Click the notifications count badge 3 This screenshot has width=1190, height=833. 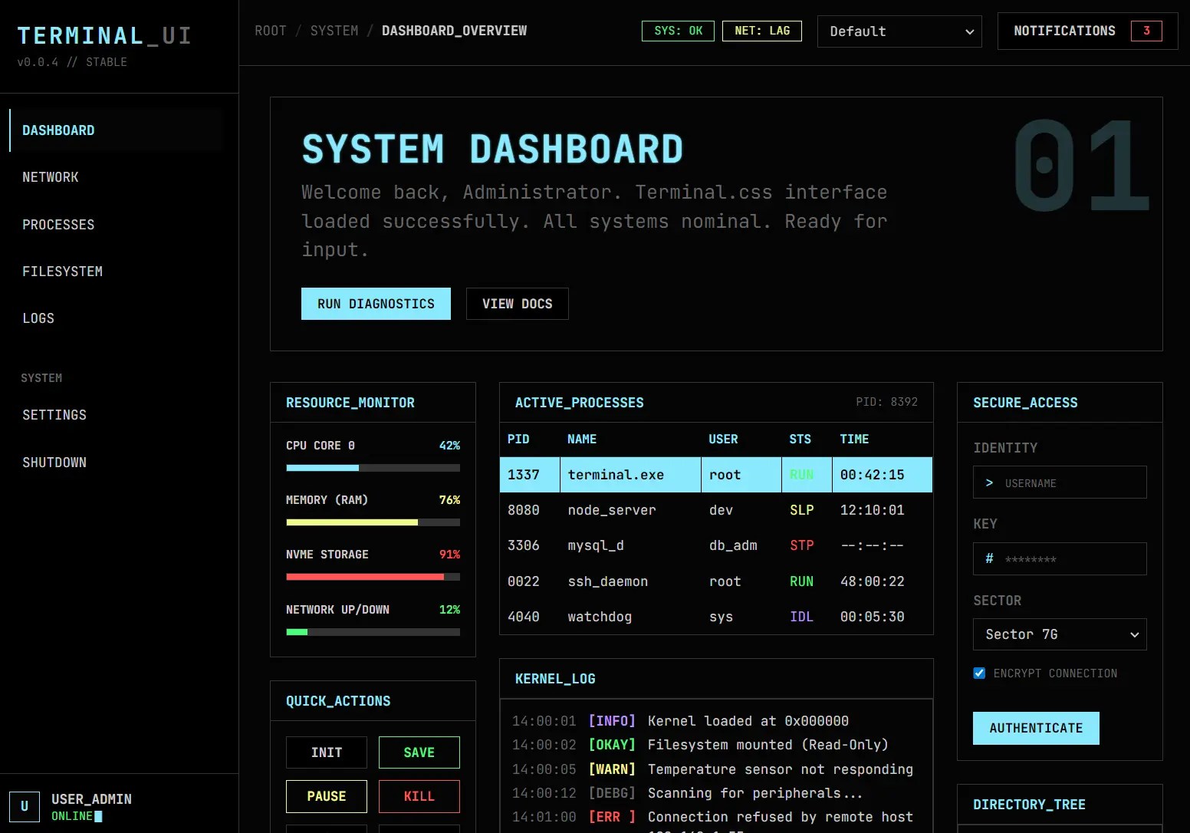(x=1146, y=31)
